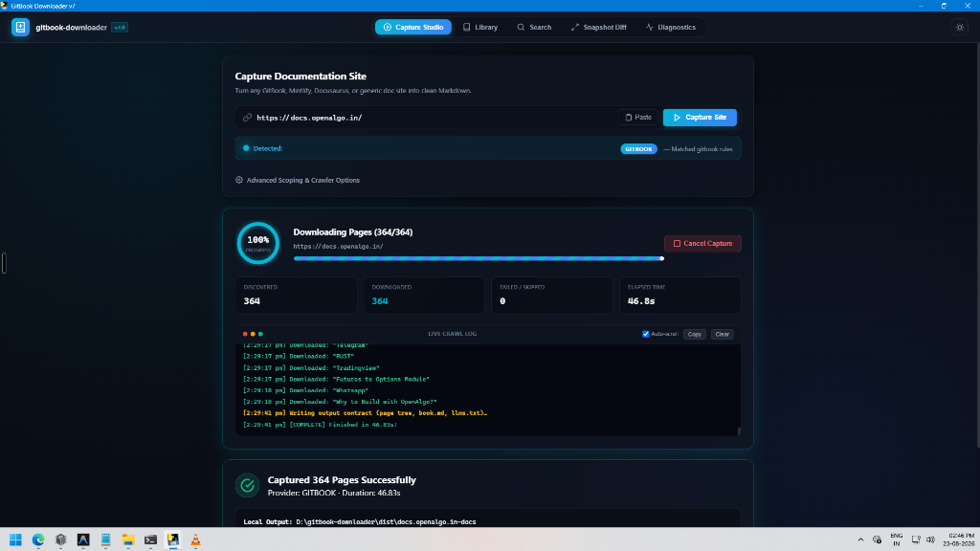Click the log scrollbar thumb

click(x=739, y=431)
